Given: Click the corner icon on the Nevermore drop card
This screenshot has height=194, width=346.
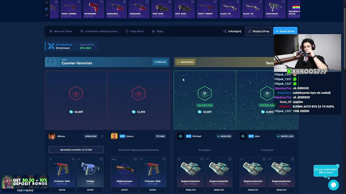Looking at the screenshot, I should point(102,2).
